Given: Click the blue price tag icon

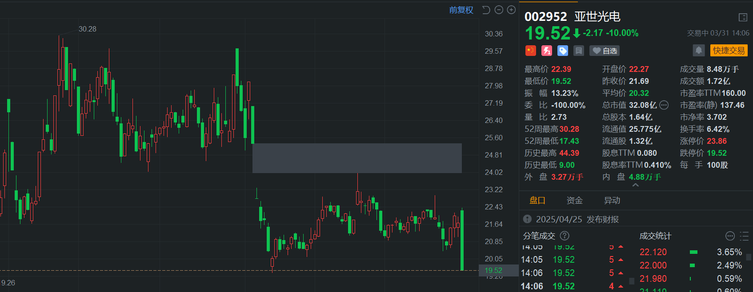Looking at the screenshot, I should 562,51.
